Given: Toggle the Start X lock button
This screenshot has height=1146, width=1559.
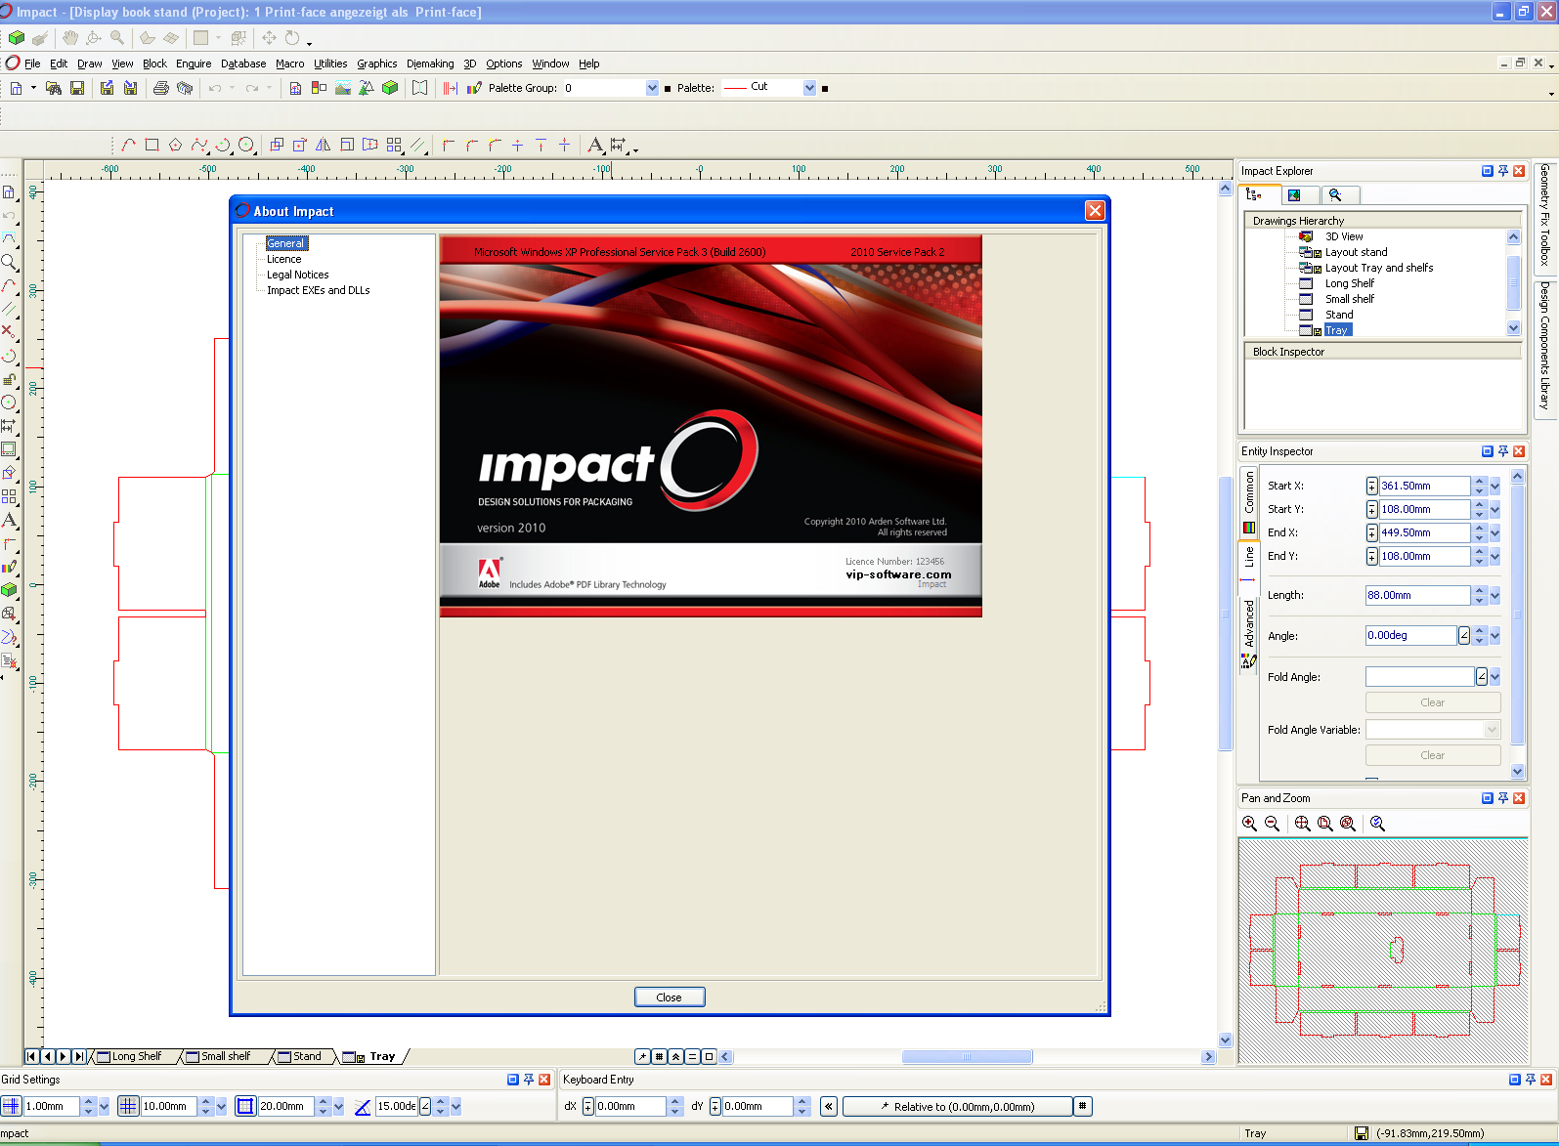Looking at the screenshot, I should click(x=1372, y=486).
